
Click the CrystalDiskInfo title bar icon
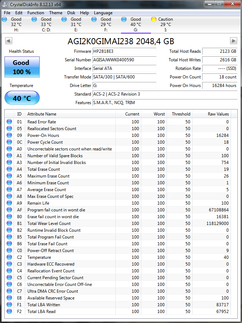4,4
